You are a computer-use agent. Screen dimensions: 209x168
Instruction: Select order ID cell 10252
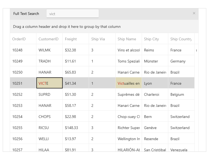tap(23, 94)
